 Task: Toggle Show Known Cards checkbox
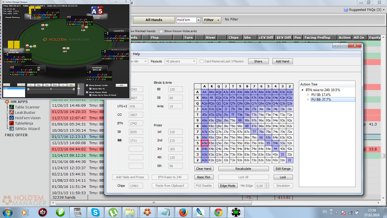(87, 85)
